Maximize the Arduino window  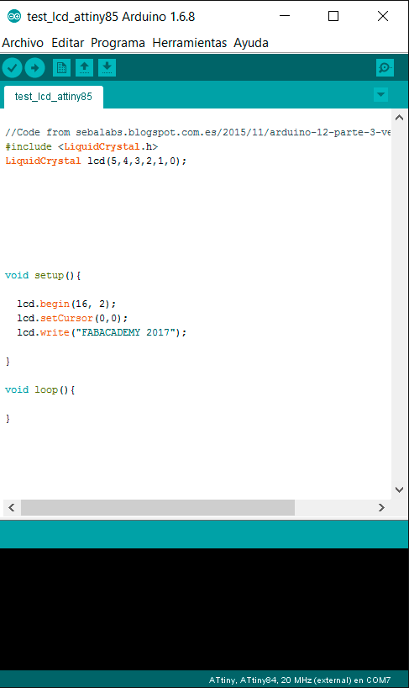pos(333,16)
